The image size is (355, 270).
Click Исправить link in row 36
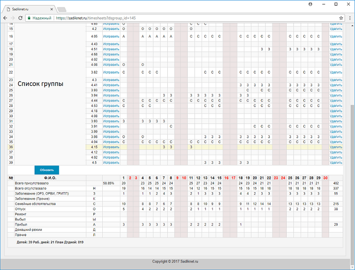(x=111, y=147)
